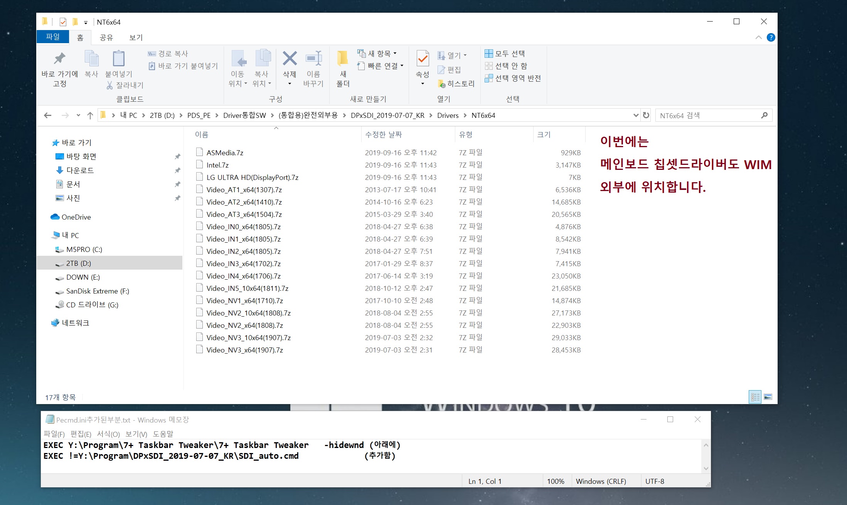This screenshot has width=847, height=505.
Task: Open the Delete dropdown arrow
Action: tap(290, 84)
